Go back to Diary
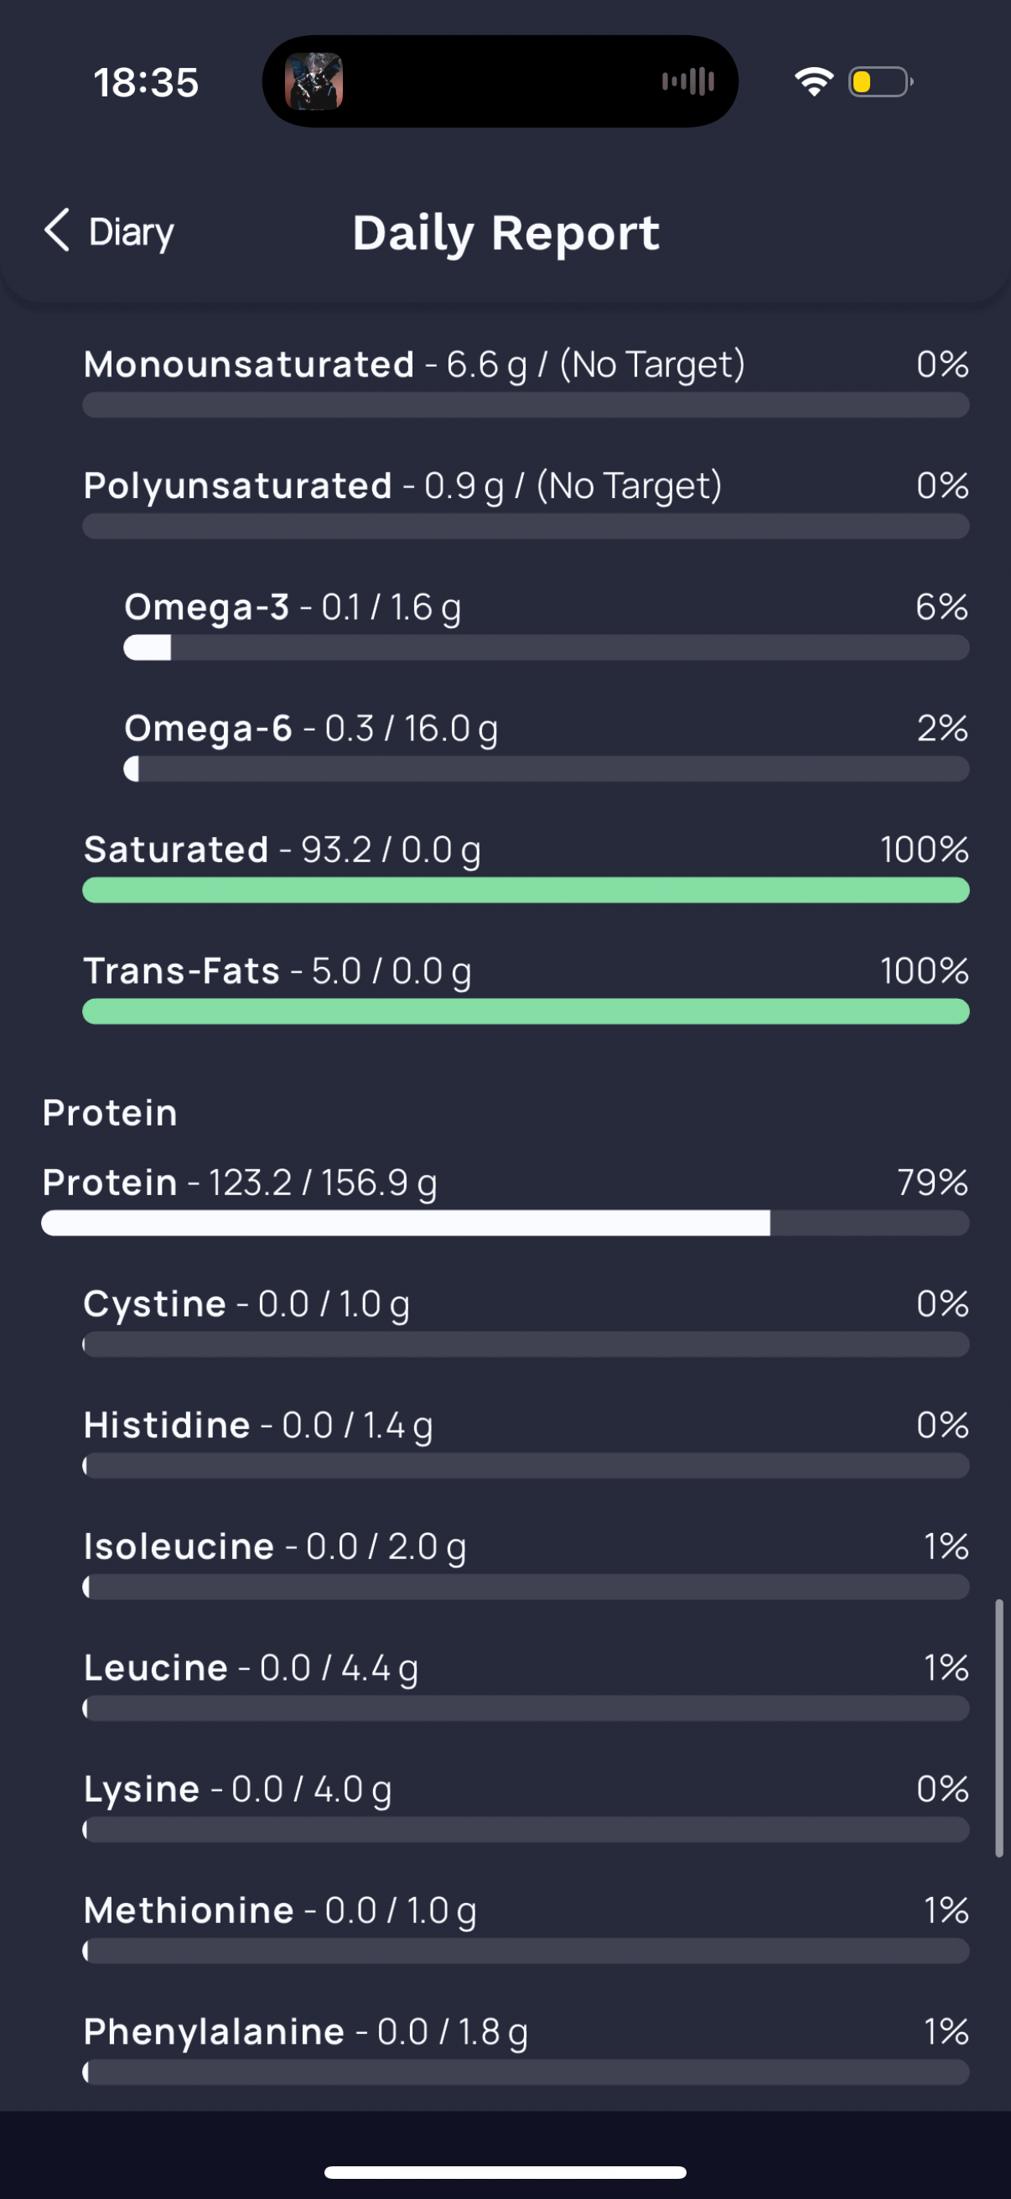 [108, 231]
